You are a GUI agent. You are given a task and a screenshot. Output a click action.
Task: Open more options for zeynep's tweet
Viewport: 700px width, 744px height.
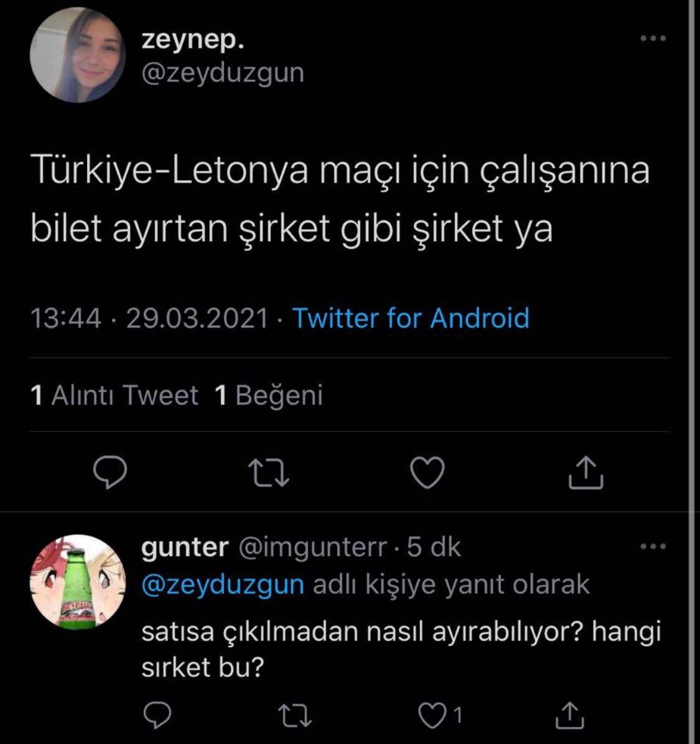point(653,39)
